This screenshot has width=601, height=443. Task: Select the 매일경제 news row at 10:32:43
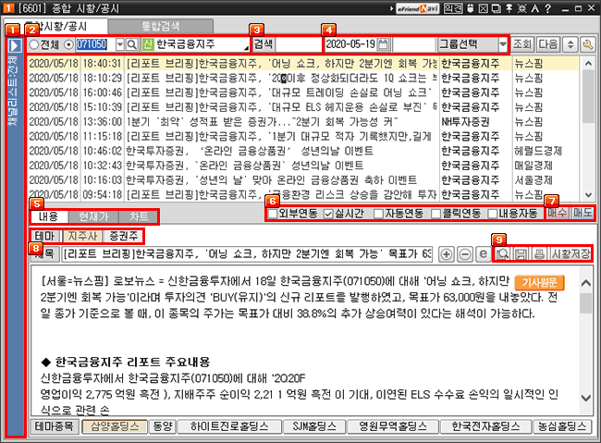pos(302,166)
